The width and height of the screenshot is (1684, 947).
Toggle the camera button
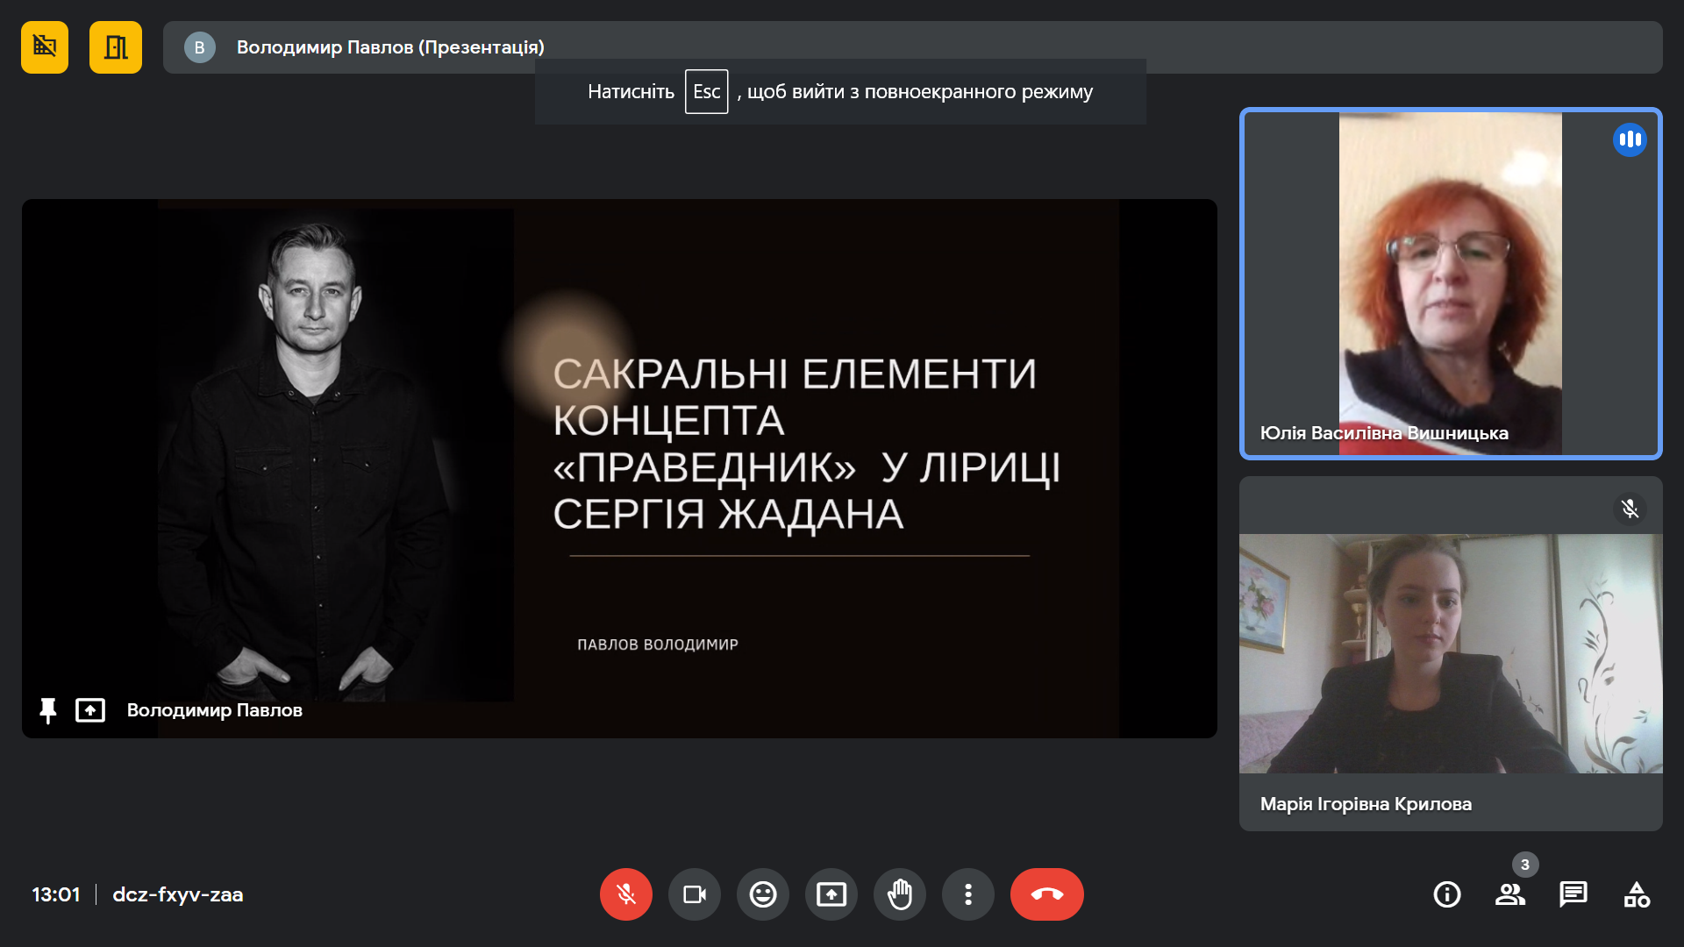coord(694,894)
